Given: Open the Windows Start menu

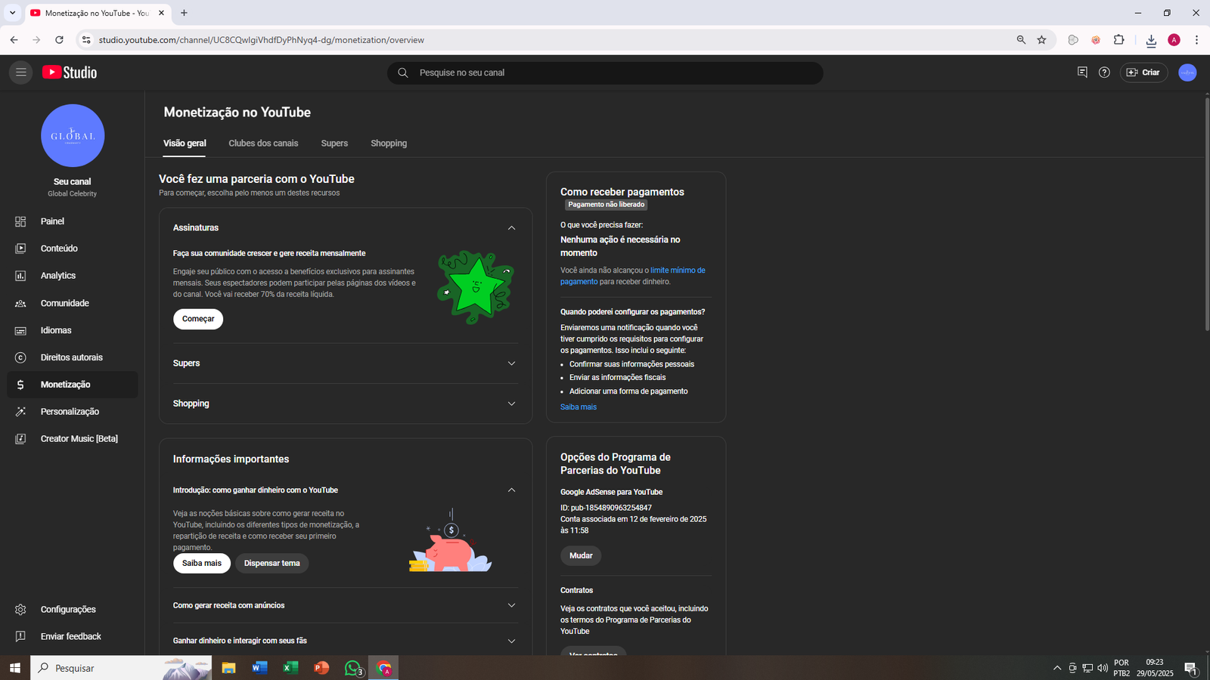Looking at the screenshot, I should coord(14,668).
